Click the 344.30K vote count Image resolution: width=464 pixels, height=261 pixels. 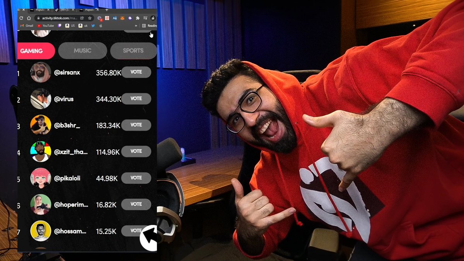tap(109, 99)
